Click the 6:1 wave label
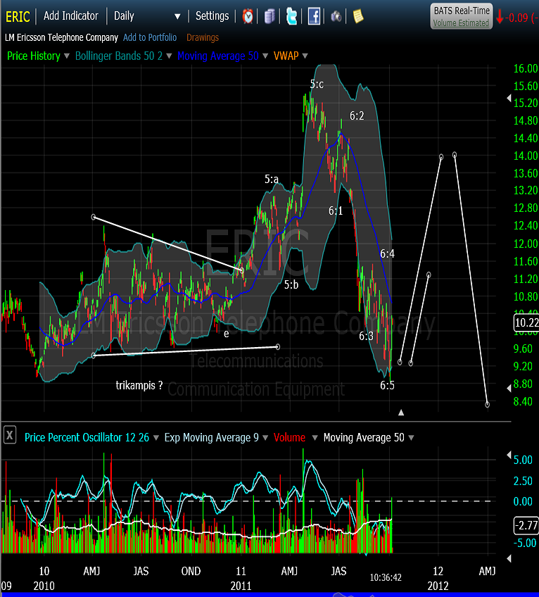 pos(336,210)
